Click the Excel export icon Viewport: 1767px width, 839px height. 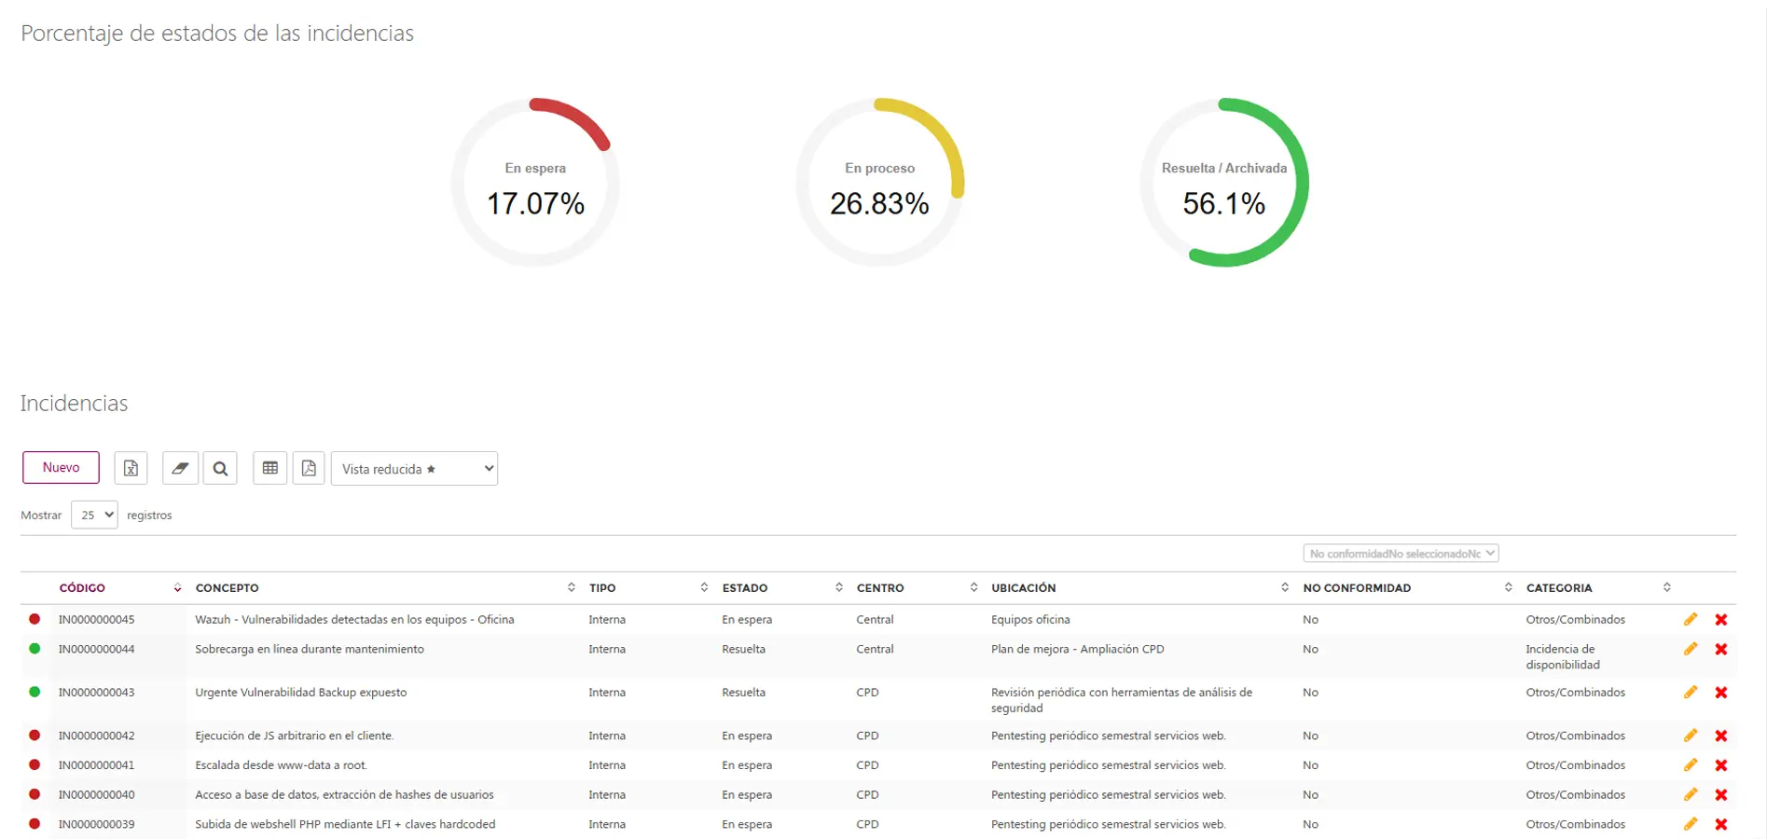pos(131,468)
